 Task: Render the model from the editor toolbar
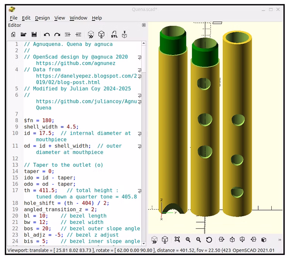[101, 35]
